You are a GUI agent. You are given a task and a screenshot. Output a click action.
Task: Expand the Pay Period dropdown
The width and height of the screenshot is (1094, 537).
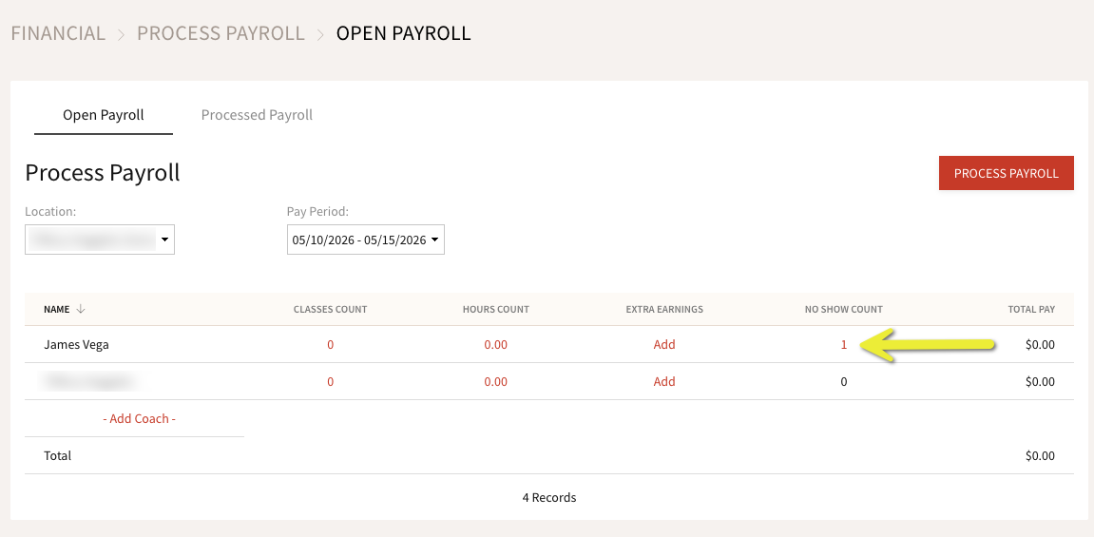366,240
